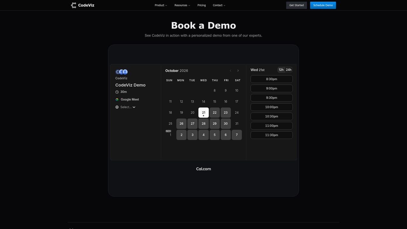Pick October 28 on the calendar
Screen dimensions: 407x229
[203, 124]
